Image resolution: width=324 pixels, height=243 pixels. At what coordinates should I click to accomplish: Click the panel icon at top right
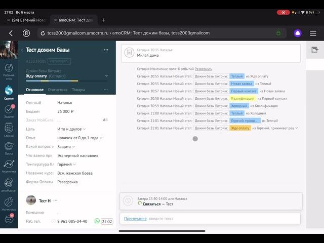pyautogui.click(x=315, y=50)
